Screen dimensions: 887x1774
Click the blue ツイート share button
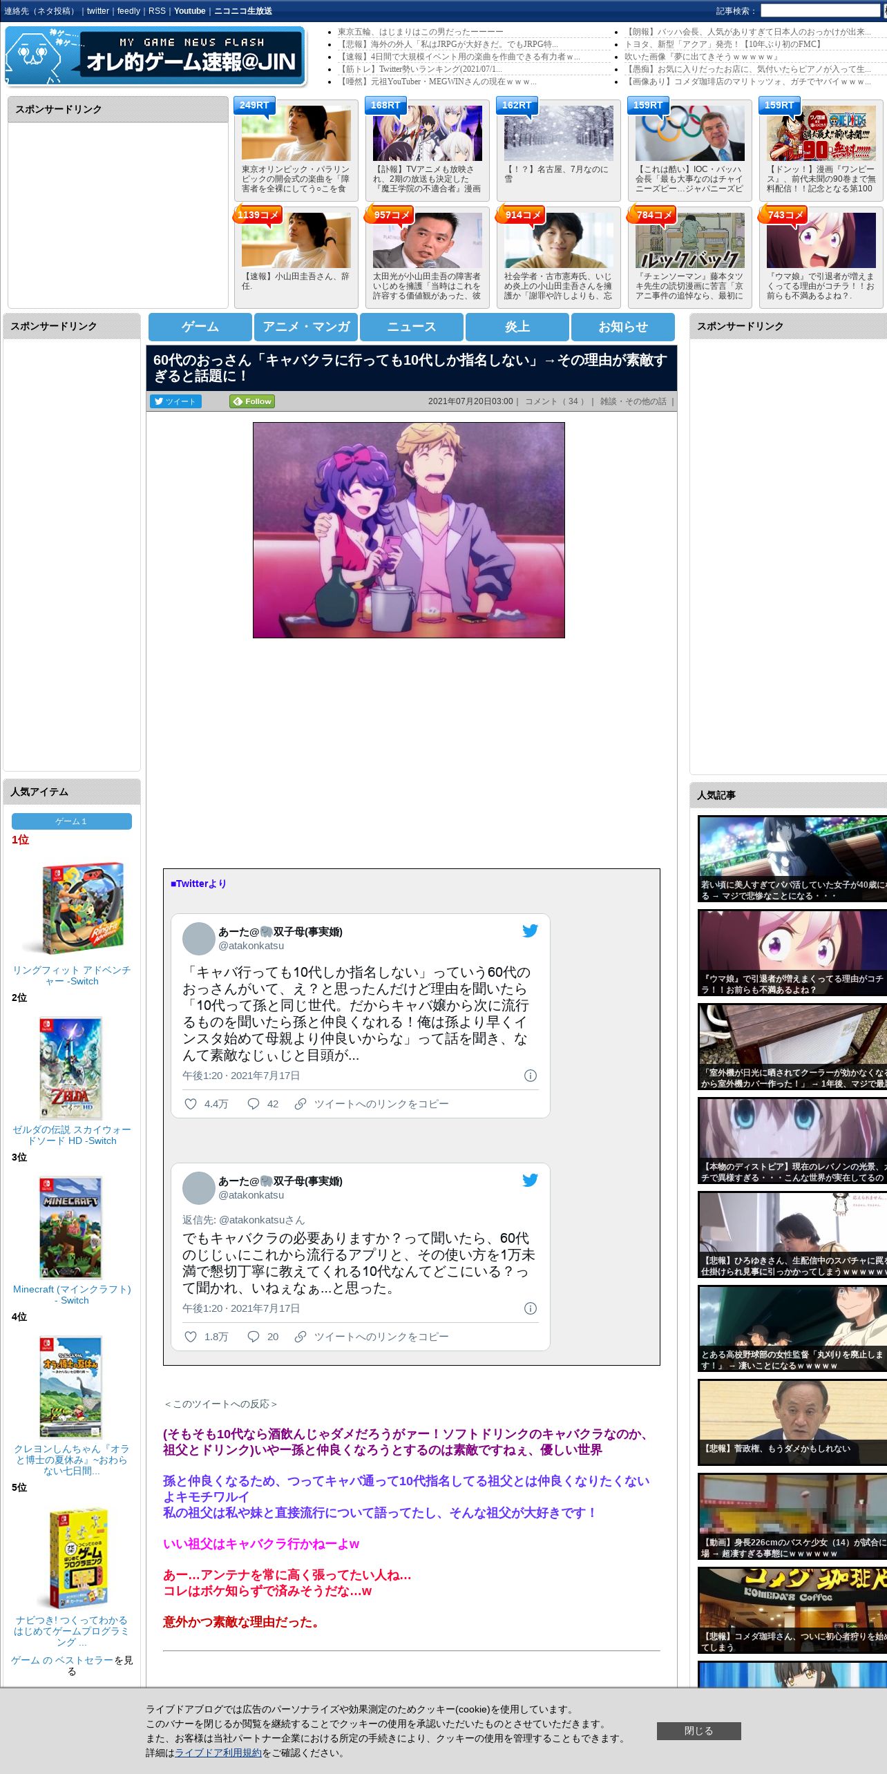point(175,401)
